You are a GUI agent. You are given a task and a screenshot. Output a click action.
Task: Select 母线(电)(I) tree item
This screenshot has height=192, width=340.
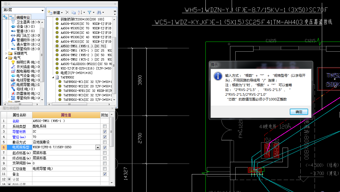pyautogui.click(x=23, y=89)
